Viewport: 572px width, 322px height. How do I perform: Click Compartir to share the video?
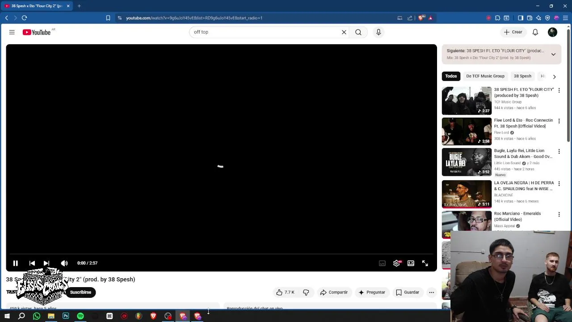334,292
